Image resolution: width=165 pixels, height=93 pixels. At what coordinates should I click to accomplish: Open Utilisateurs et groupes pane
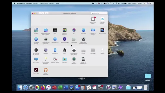pos(45,39)
